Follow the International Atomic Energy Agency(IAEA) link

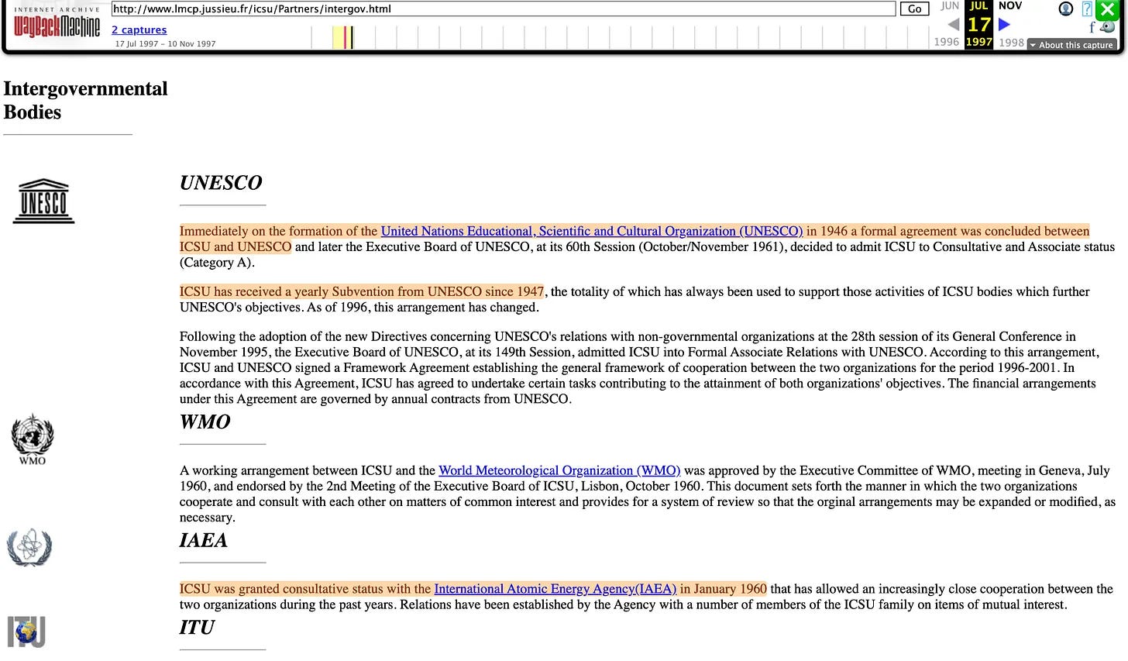[x=555, y=589]
